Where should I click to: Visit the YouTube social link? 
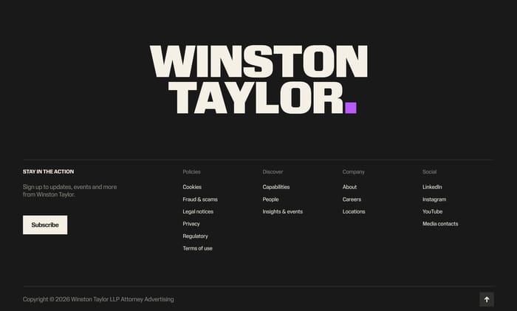(432, 211)
